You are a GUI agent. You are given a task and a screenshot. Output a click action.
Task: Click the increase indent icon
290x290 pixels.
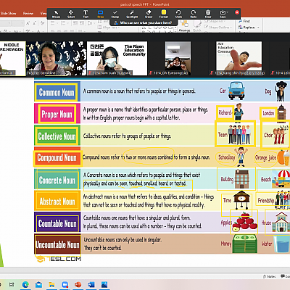coord(82,23)
